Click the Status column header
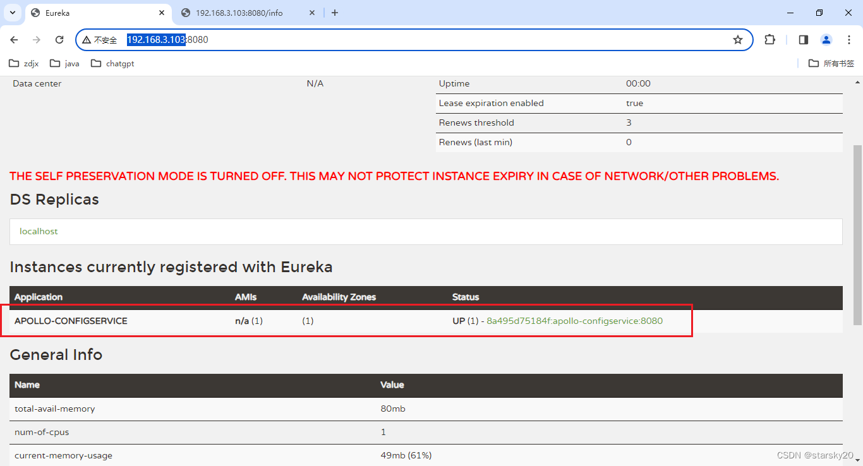This screenshot has height=466, width=863. [x=466, y=297]
